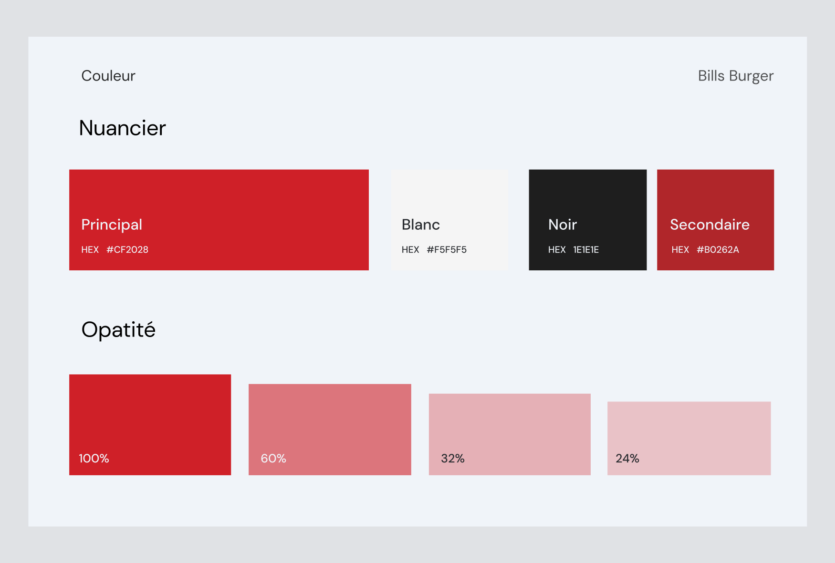The width and height of the screenshot is (835, 563).
Task: Select the Principal red color swatch
Action: [x=219, y=220]
